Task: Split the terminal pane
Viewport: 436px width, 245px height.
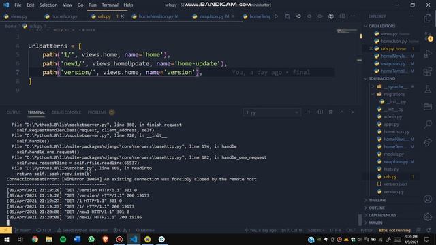Action: tap(320, 112)
